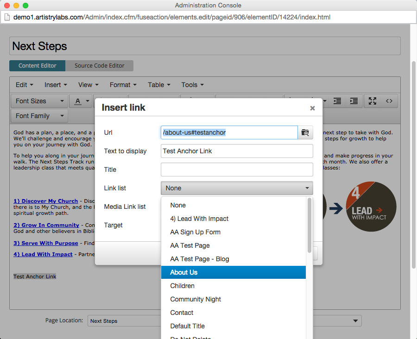
Task: Click the increase indent icon
Action: click(354, 101)
